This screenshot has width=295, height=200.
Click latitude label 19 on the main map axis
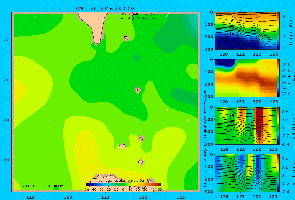[x=6, y=160]
